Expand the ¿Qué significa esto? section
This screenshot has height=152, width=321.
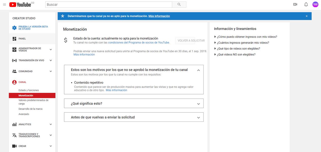(x=134, y=103)
